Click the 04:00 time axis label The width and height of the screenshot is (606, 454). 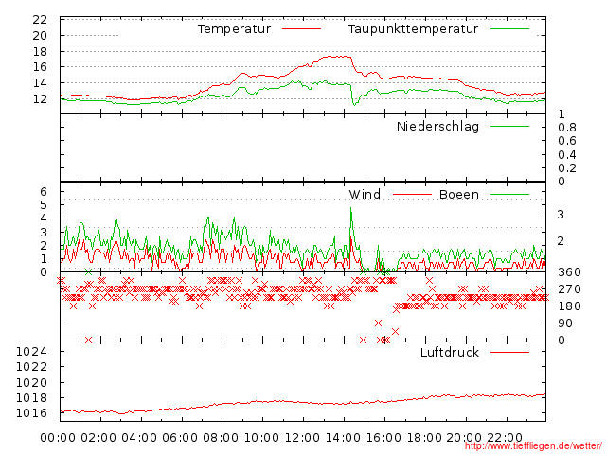pos(139,438)
